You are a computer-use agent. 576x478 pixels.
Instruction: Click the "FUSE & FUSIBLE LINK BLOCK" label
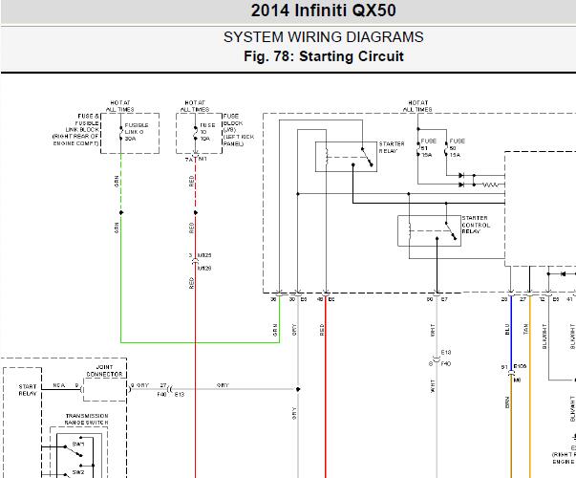click(x=76, y=130)
